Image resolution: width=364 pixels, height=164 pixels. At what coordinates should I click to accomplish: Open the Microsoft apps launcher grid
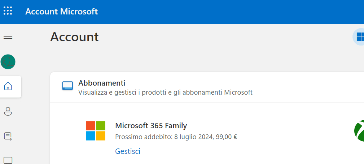click(x=8, y=11)
